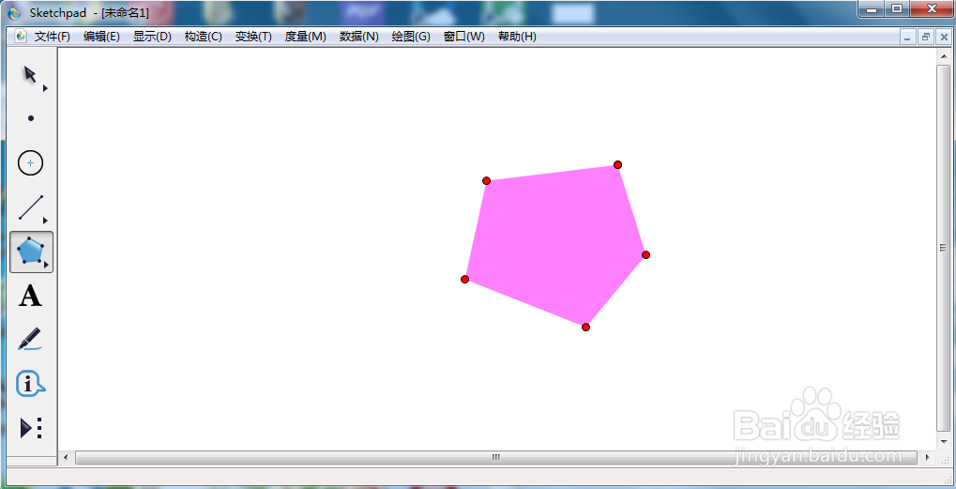The width and height of the screenshot is (956, 489).
Task: Open the 文件(F) menu
Action: coord(53,37)
